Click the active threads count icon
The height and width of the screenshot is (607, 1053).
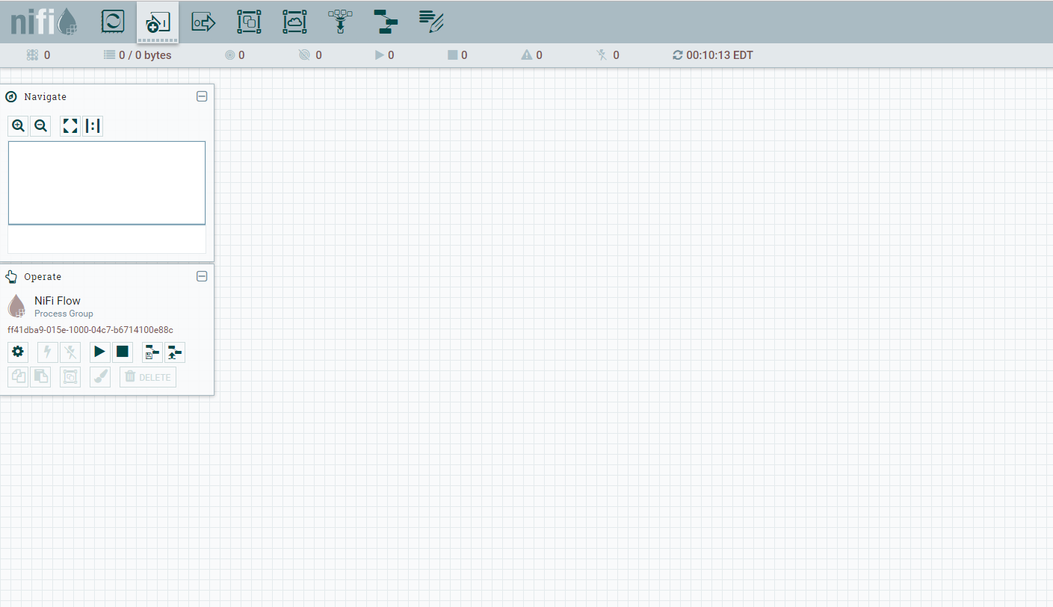[32, 55]
